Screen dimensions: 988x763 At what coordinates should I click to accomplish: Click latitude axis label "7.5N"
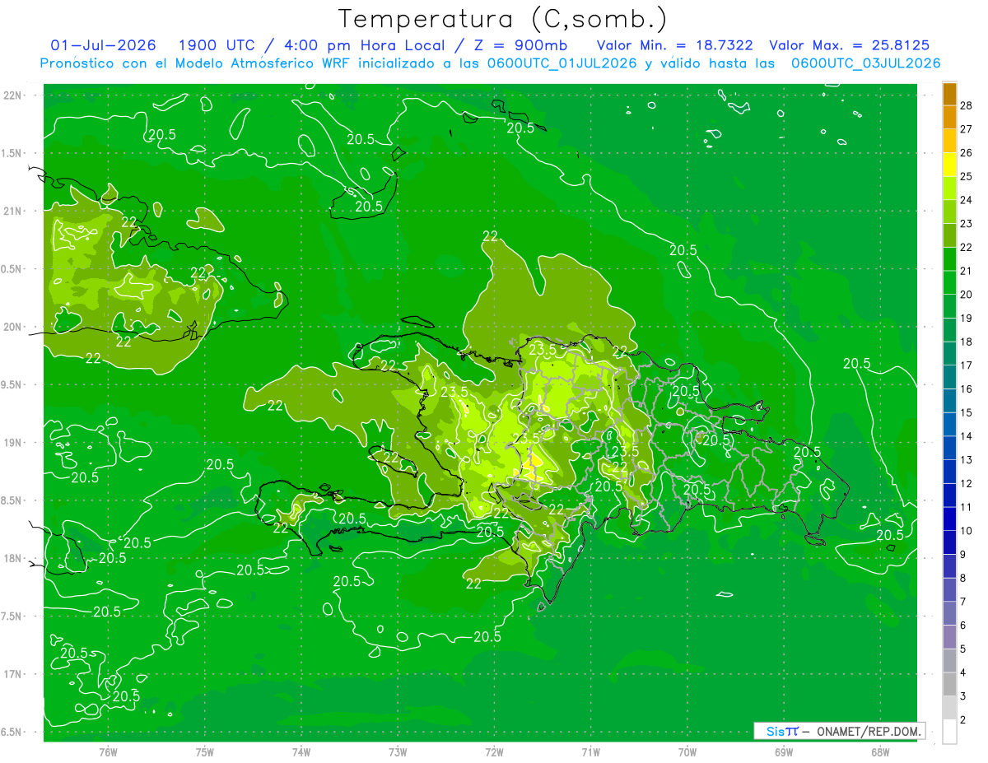12,616
